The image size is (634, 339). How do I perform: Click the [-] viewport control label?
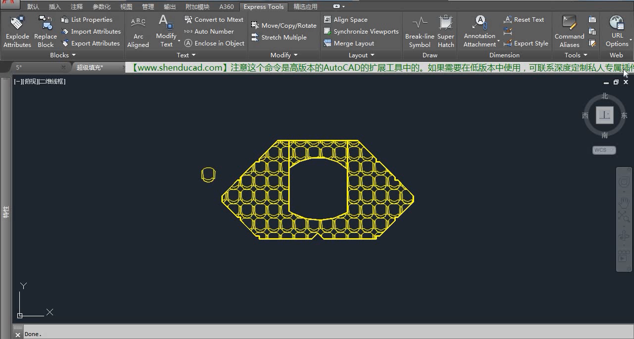(17, 82)
